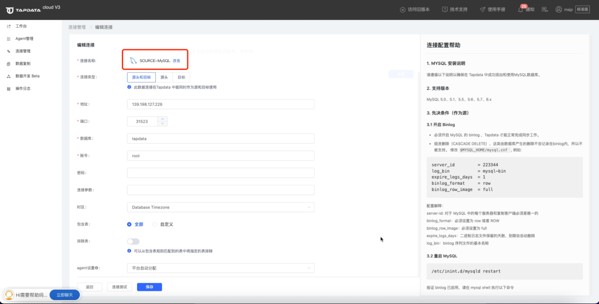Click the 地址 input field

coord(220,104)
